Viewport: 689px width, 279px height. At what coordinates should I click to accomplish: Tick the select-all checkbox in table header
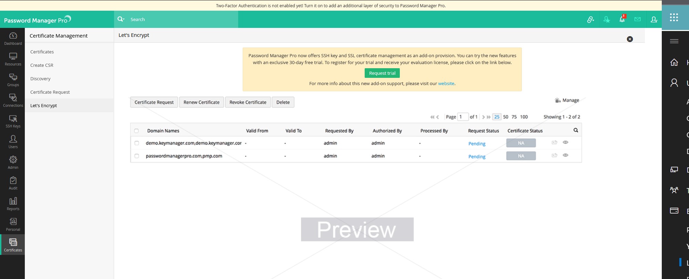click(136, 131)
